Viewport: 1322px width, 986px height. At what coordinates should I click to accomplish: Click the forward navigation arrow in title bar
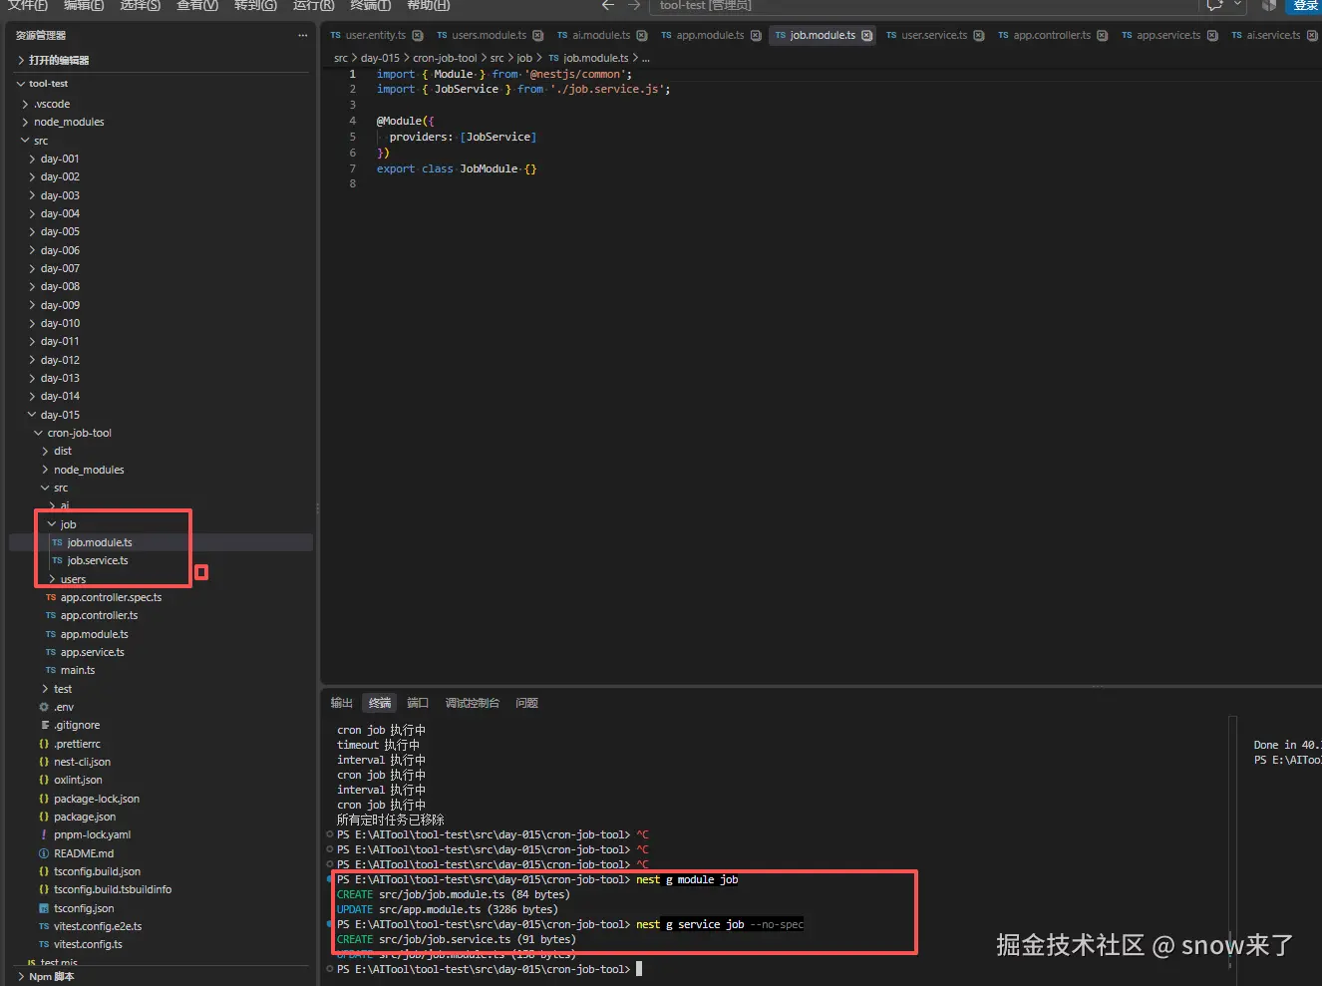634,6
